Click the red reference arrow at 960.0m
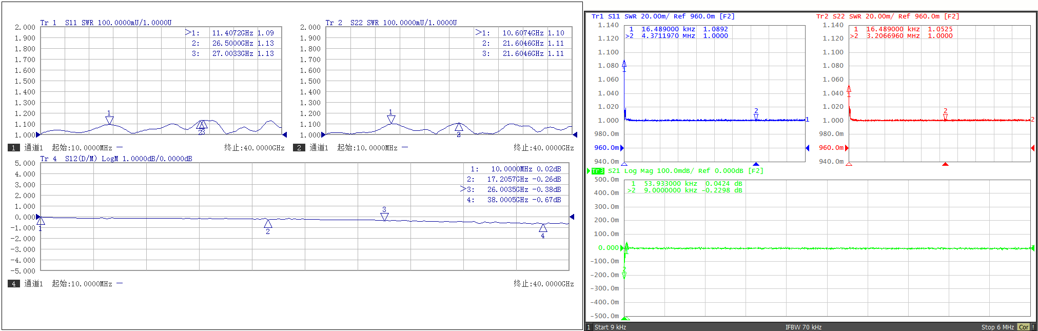Image resolution: width=1038 pixels, height=331 pixels. click(847, 148)
